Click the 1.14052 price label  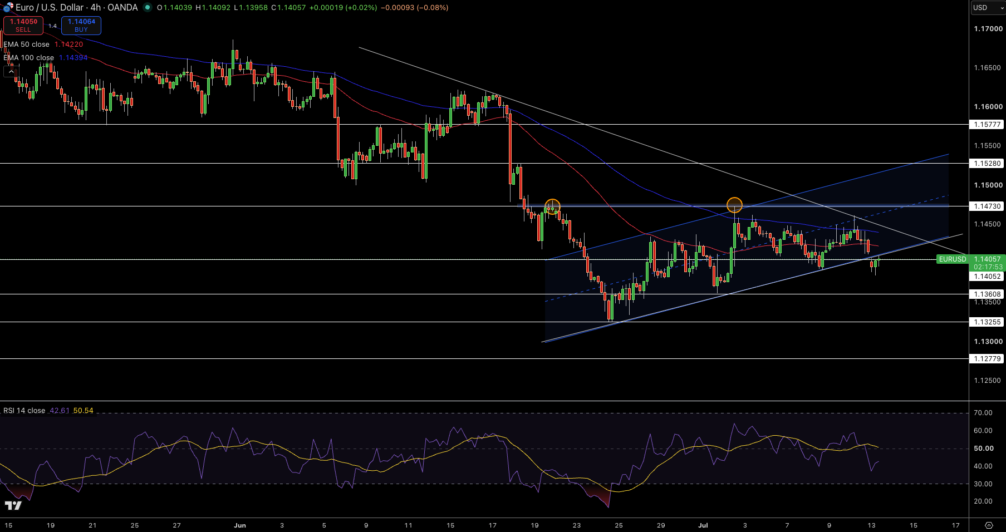click(987, 277)
